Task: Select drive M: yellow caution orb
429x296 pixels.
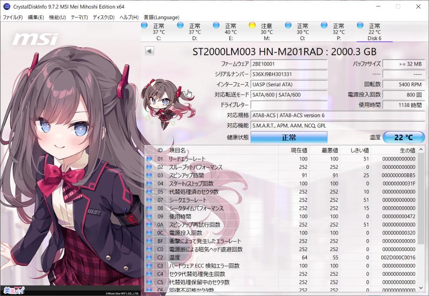Action: 252,25
